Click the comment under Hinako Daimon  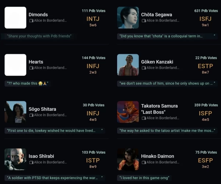pos(144,178)
